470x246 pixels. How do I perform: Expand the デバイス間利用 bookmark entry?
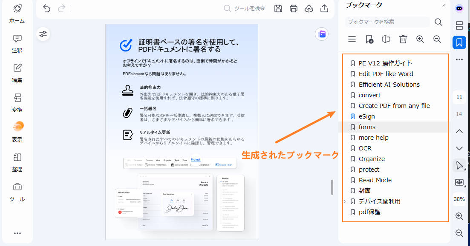pyautogui.click(x=346, y=201)
